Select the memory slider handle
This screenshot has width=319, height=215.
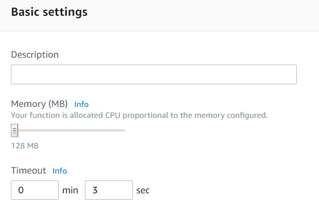14,131
